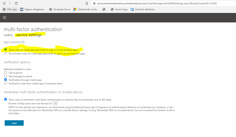Open the Dashboards Custom bookmark
Image resolution: width=236 pixels, height=137 pixels.
[x=86, y=9]
